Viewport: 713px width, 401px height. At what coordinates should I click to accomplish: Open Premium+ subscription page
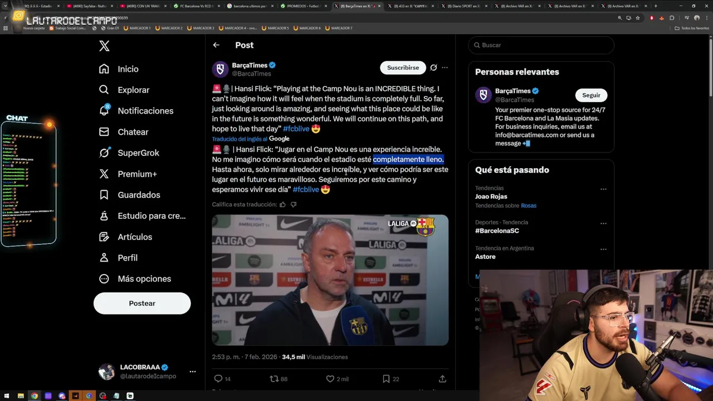[x=128, y=174]
